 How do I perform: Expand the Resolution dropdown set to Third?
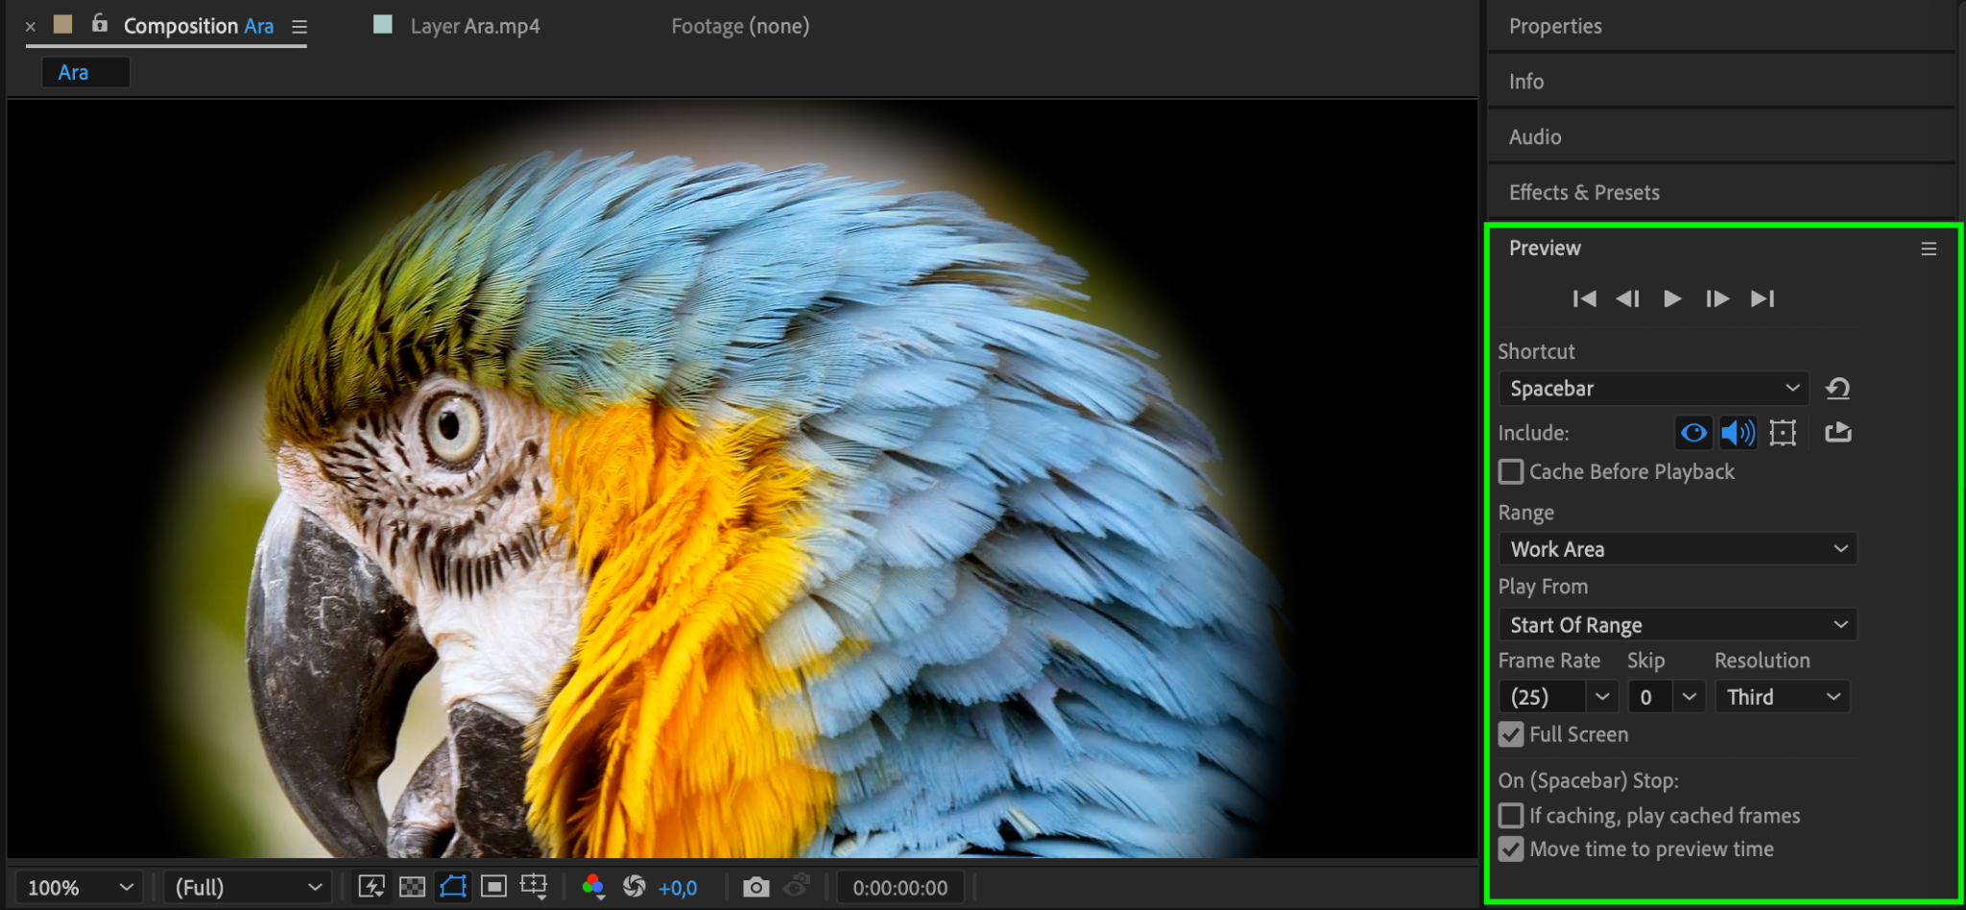point(1782,697)
